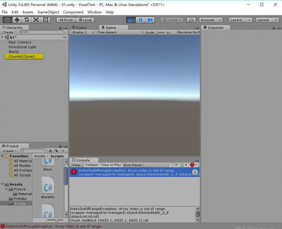Open the Display 1 dropdown
282x229 pixels.
(x=82, y=32)
